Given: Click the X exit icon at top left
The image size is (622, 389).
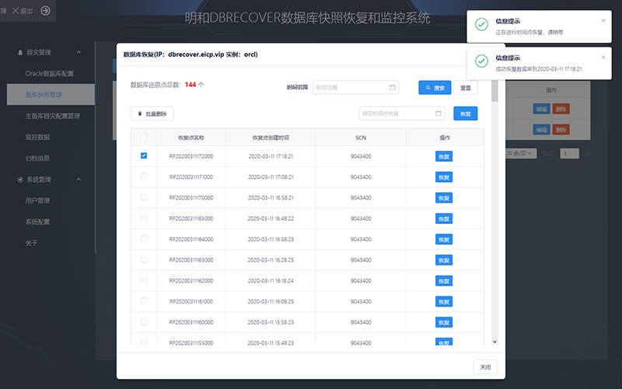Looking at the screenshot, I should coord(16,11).
